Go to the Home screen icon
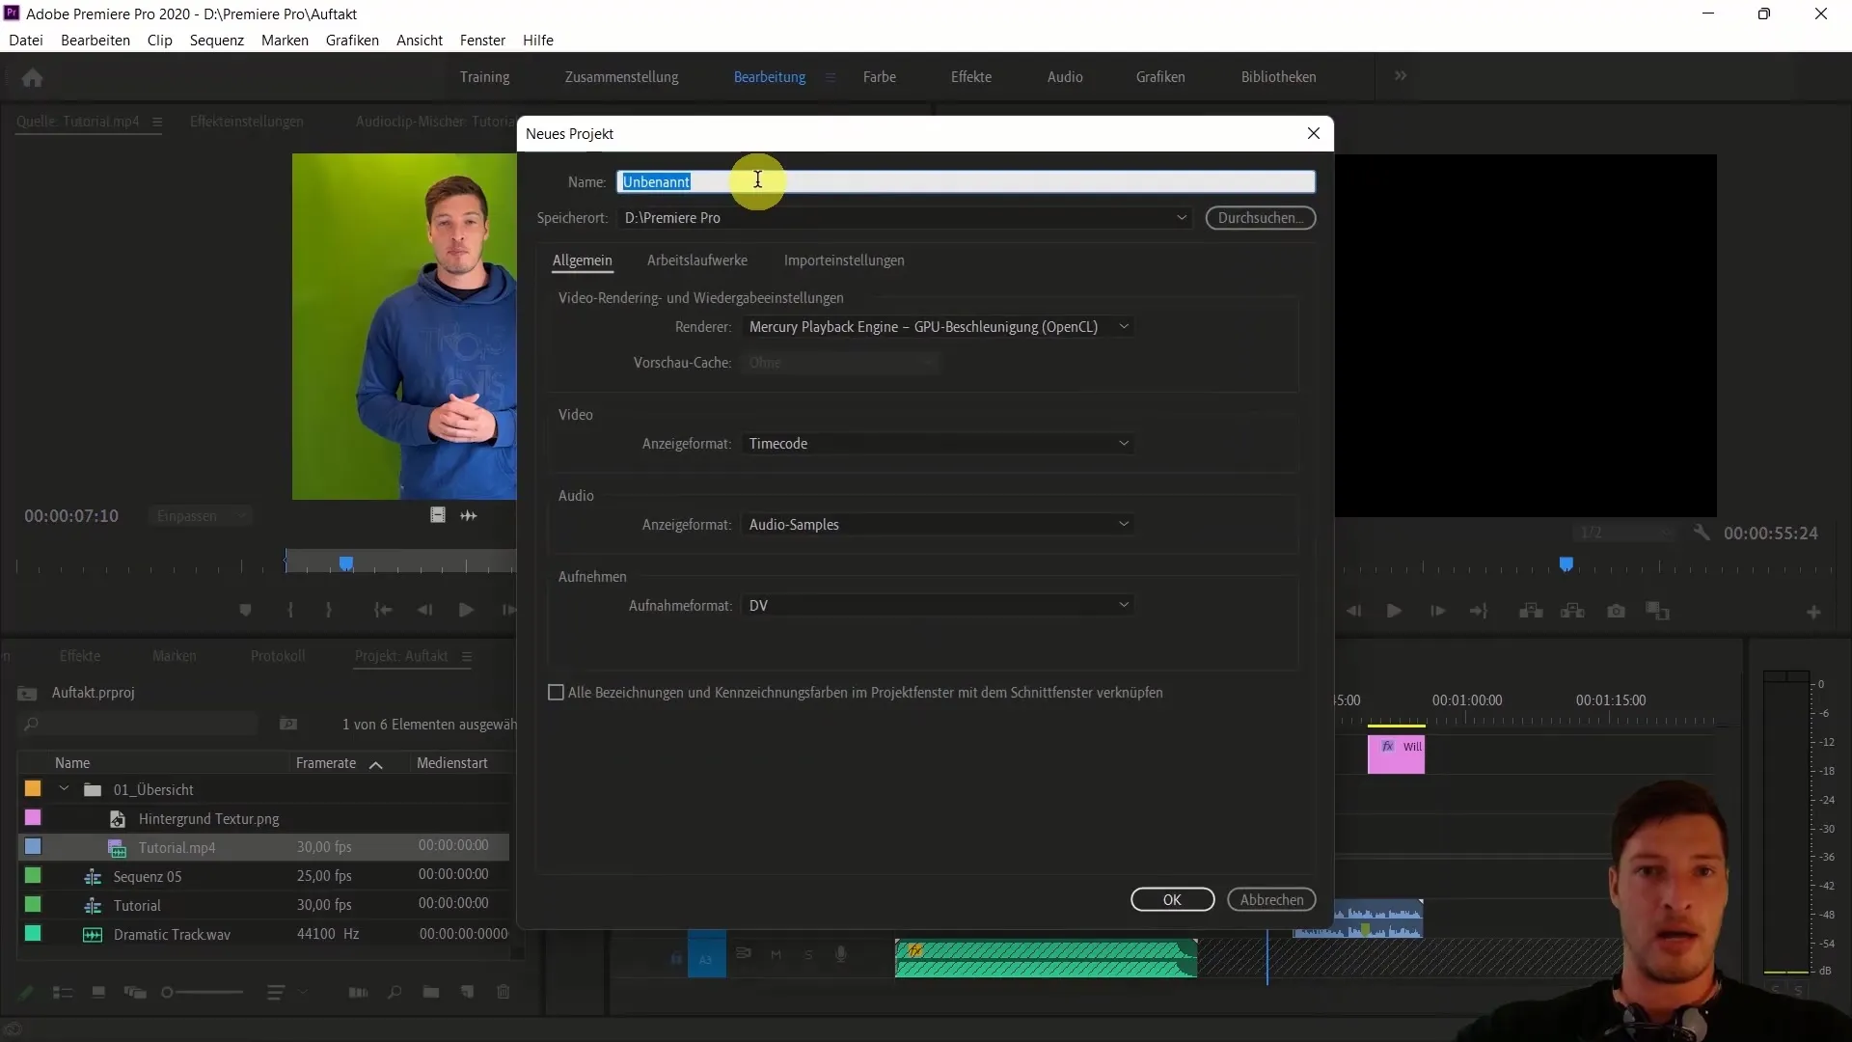The width and height of the screenshot is (1852, 1042). 32,77
